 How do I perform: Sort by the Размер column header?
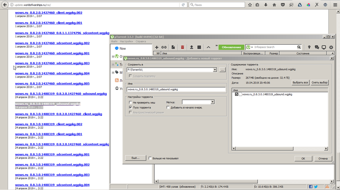273,53
